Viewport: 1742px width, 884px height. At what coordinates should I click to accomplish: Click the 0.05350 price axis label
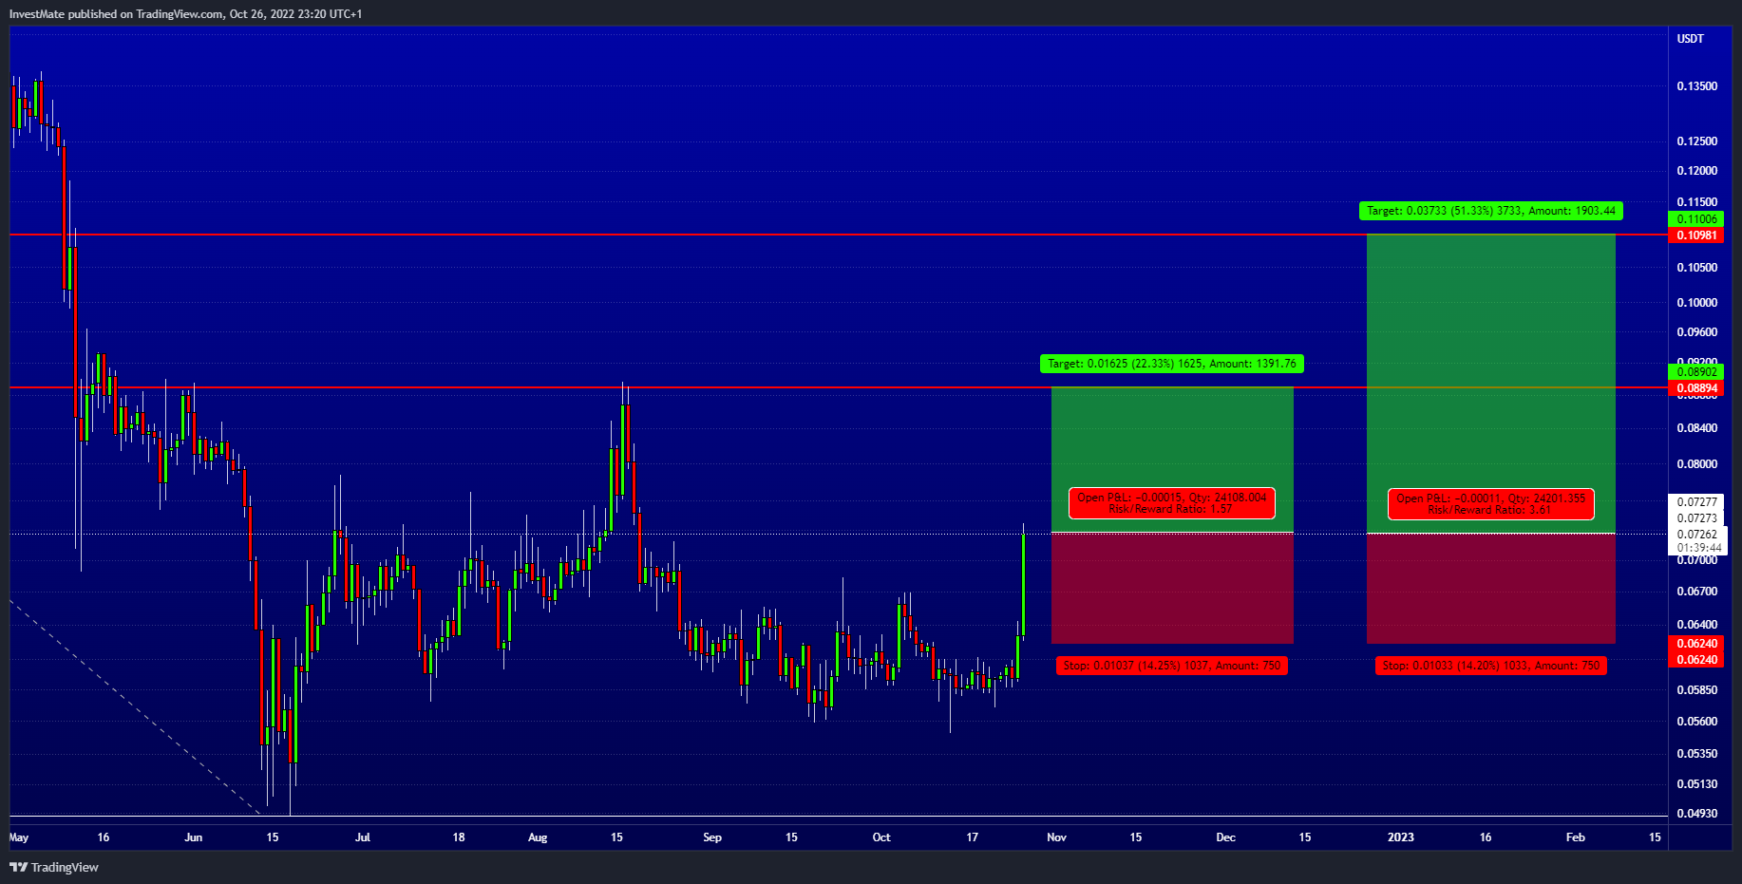[1696, 754]
